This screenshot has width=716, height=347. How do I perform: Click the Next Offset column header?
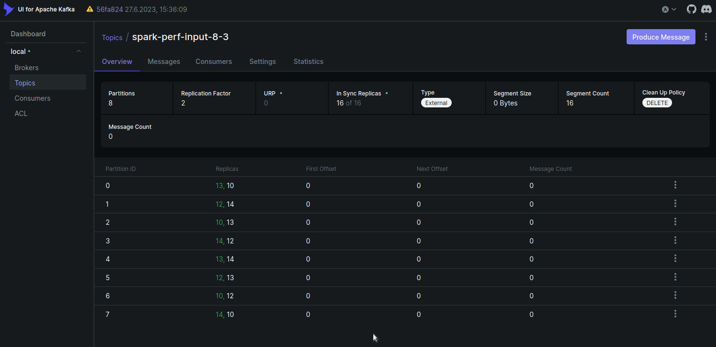pyautogui.click(x=432, y=169)
